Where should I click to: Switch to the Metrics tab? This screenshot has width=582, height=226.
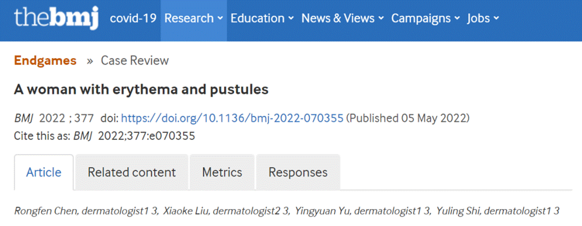point(222,172)
